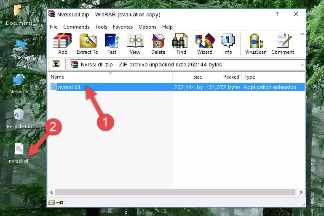This screenshot has height=216, width=324.
Task: Open the File menu
Action: [x=54, y=27]
